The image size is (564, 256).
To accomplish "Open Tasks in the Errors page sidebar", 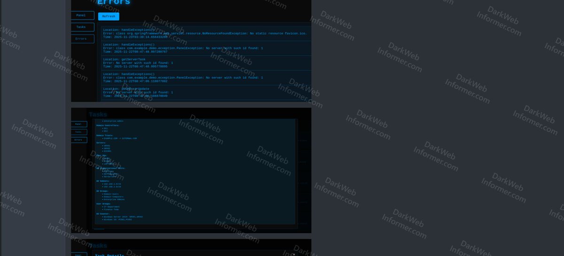I will tap(82, 27).
